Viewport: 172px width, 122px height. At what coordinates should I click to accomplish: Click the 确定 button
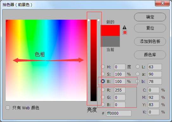click(x=150, y=17)
